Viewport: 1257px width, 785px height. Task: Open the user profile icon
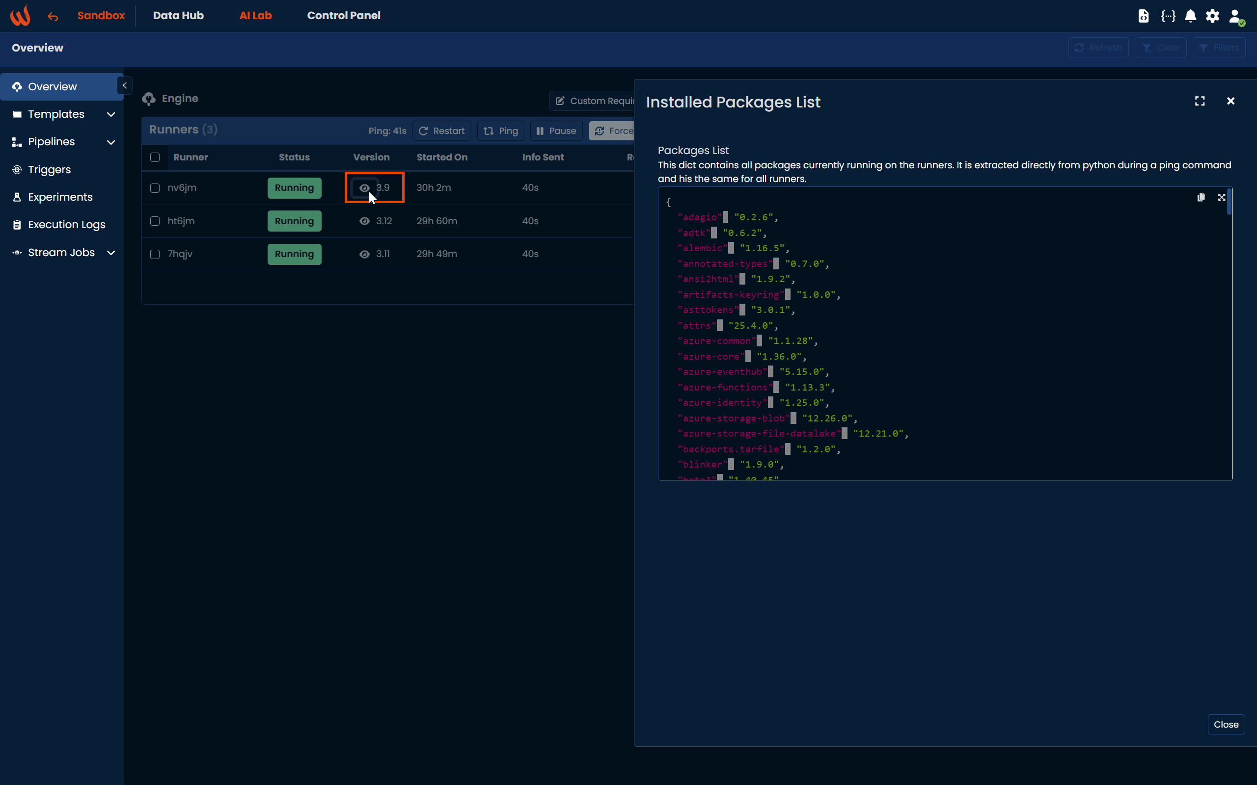1236,16
